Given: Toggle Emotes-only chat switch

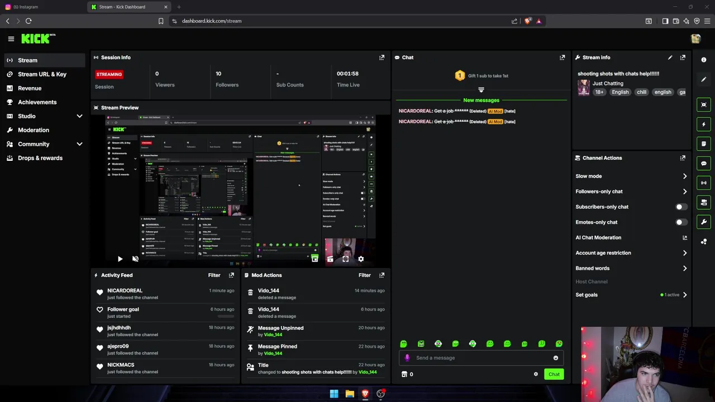Looking at the screenshot, I should click(680, 222).
